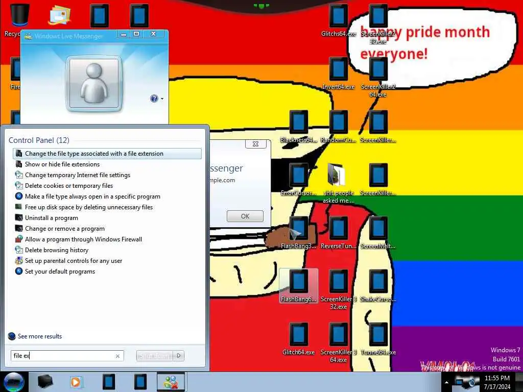Show hidden system tray icons
This screenshot has width=523, height=392.
[x=446, y=382]
